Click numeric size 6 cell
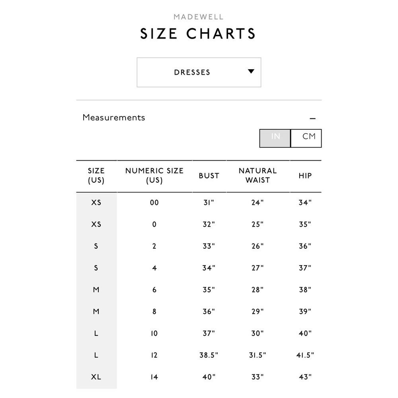The image size is (398, 398). point(154,290)
